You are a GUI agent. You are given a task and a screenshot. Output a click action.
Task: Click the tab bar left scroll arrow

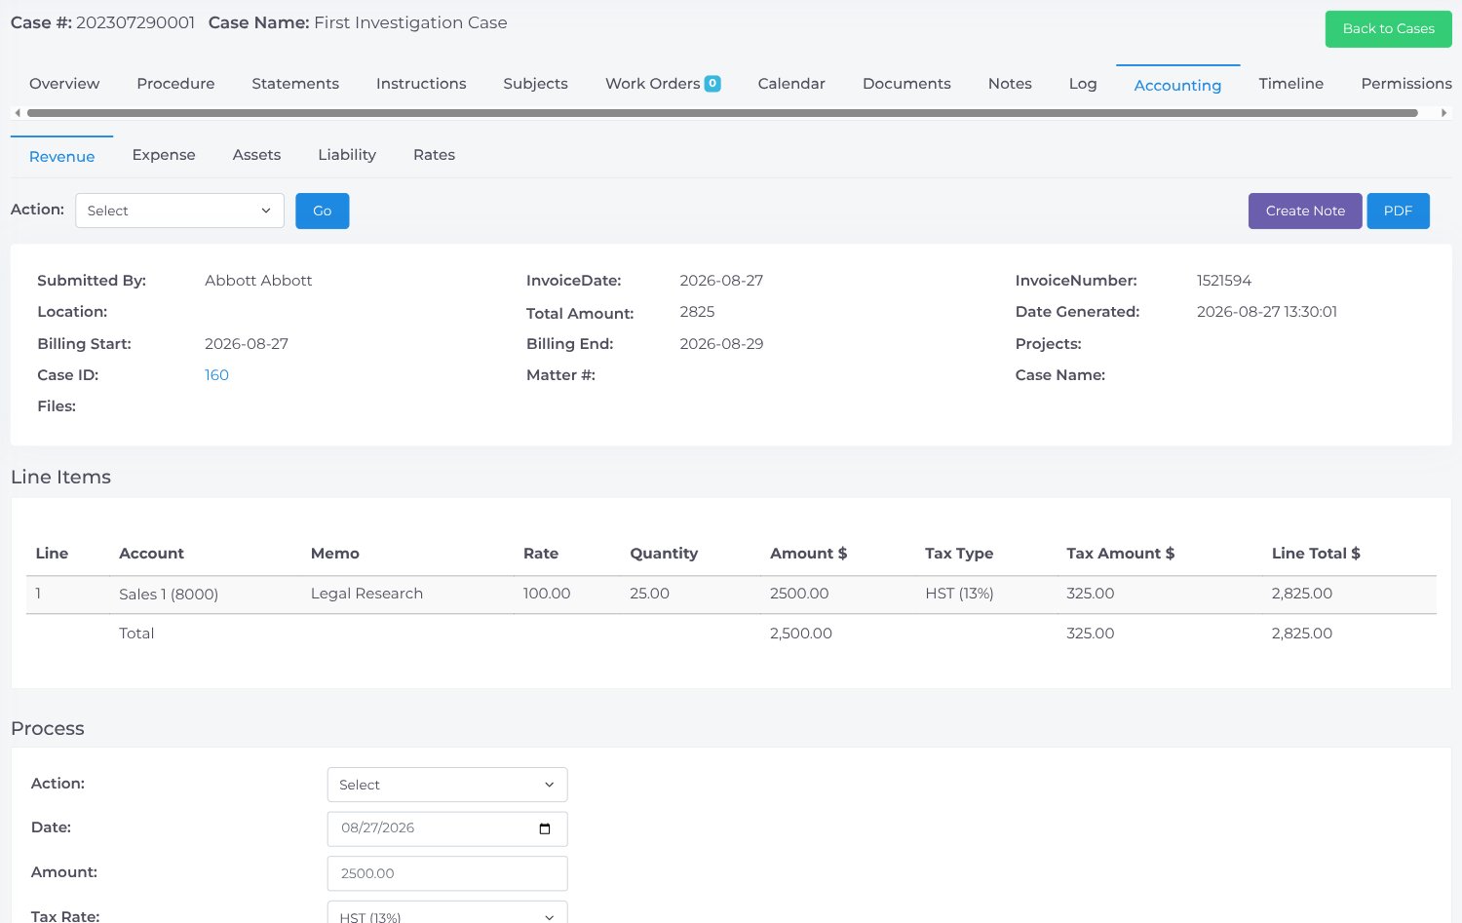coord(18,113)
